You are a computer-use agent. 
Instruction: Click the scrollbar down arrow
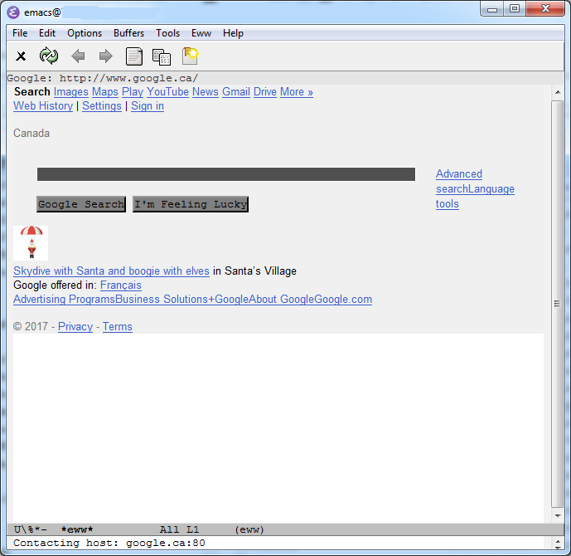click(x=558, y=516)
